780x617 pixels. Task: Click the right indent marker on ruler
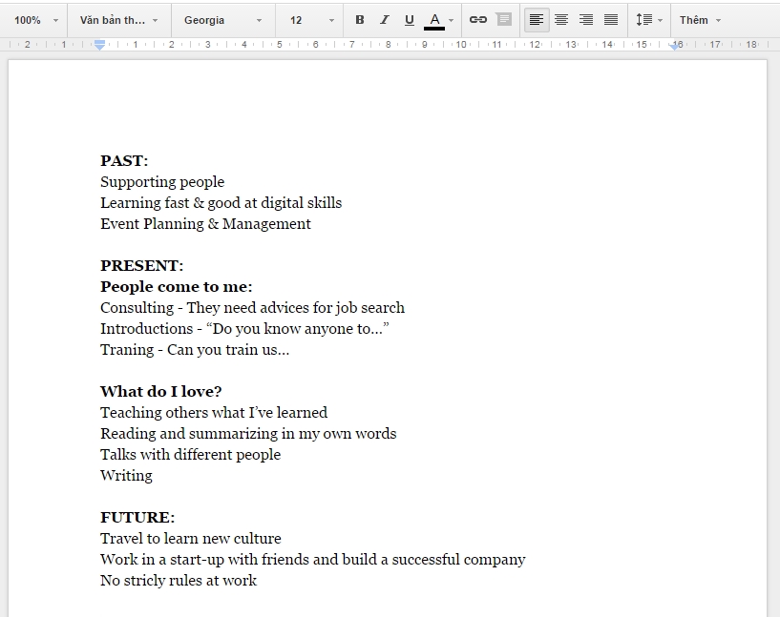(x=676, y=45)
